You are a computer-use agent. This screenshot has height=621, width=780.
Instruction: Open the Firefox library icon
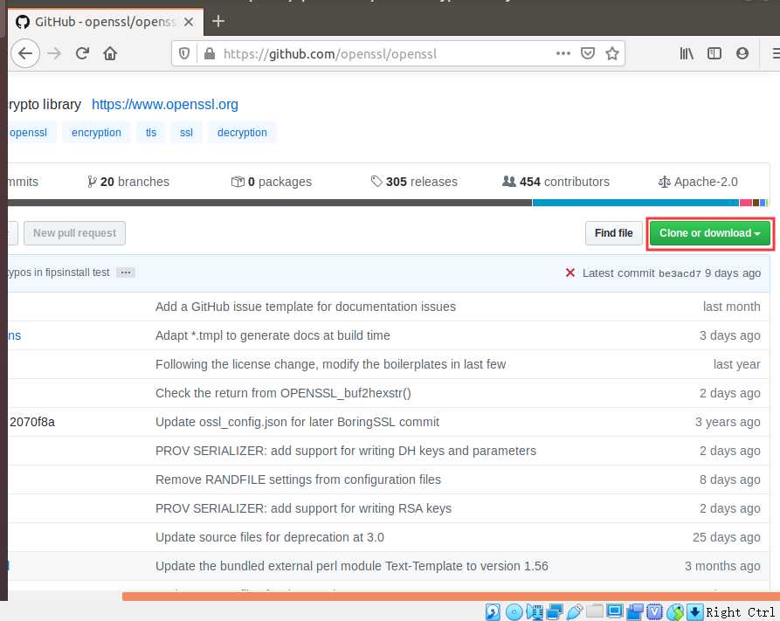(687, 53)
